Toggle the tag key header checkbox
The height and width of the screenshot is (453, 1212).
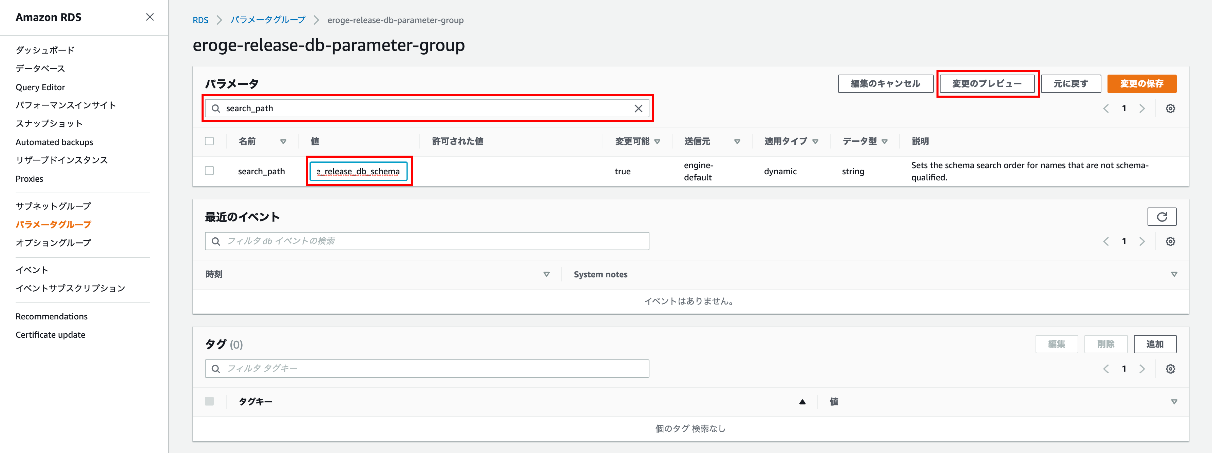209,401
